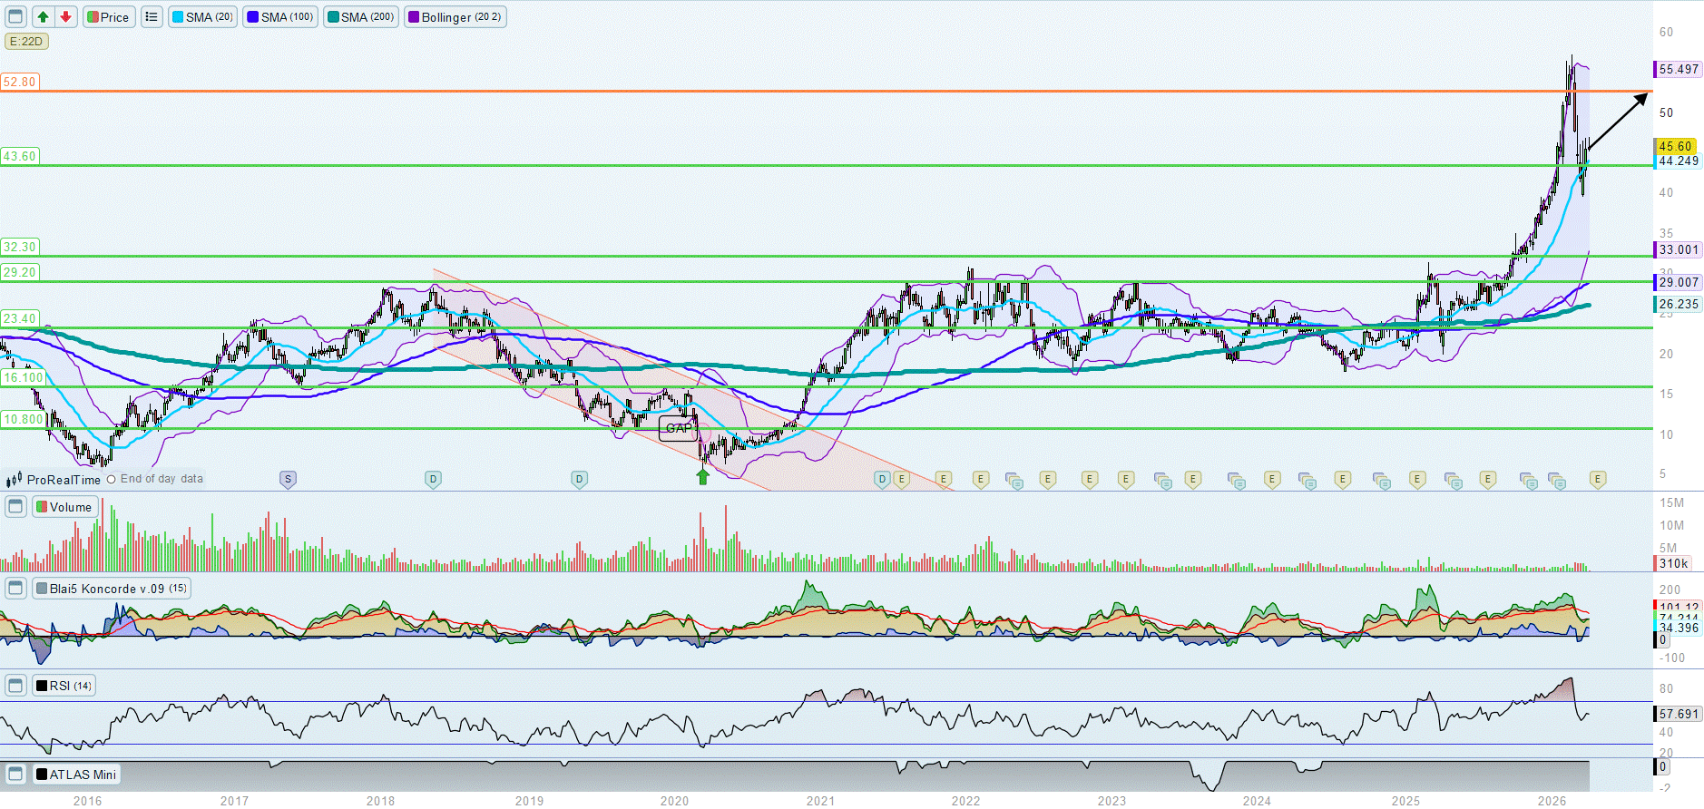
Task: Click the red down arrow button
Action: 65,16
